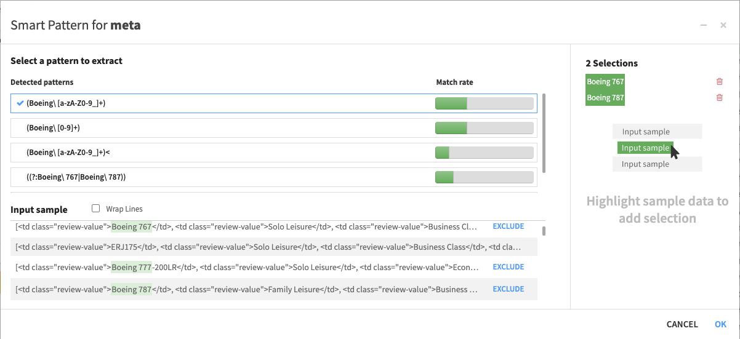Click the ERJ175 sample row
Viewport: 740px width, 339px height.
click(x=274, y=247)
